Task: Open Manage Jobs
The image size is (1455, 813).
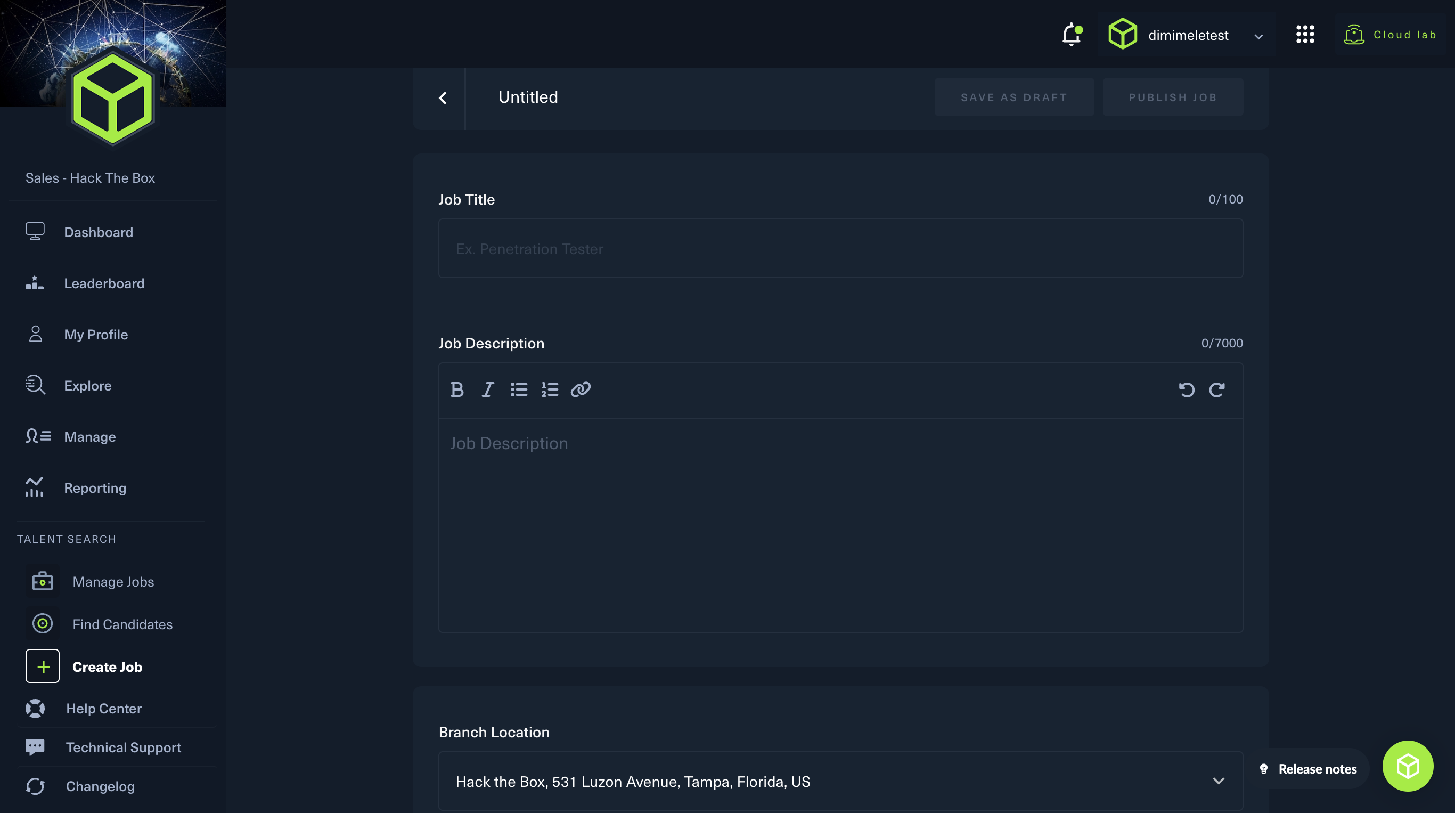Action: coord(113,581)
